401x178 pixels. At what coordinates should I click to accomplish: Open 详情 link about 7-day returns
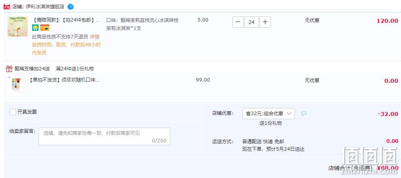pos(94,37)
